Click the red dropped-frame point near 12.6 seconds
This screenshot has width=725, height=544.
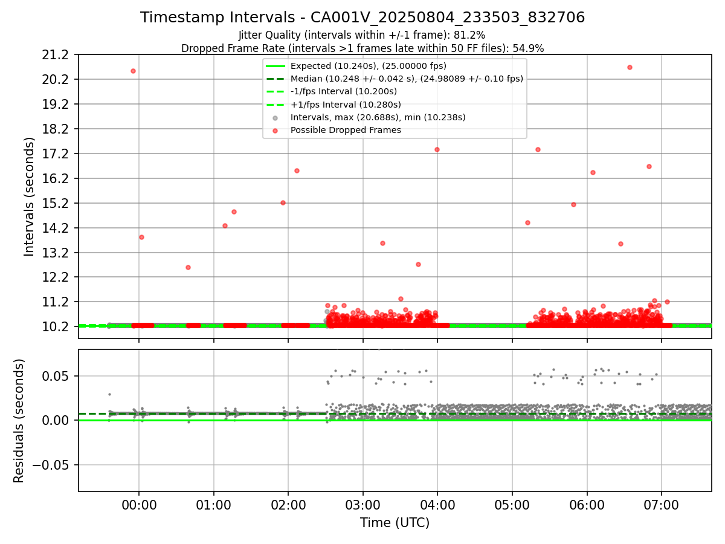click(188, 267)
